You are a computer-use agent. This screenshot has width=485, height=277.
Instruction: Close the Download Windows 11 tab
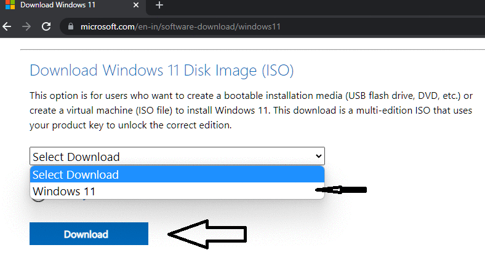click(134, 5)
